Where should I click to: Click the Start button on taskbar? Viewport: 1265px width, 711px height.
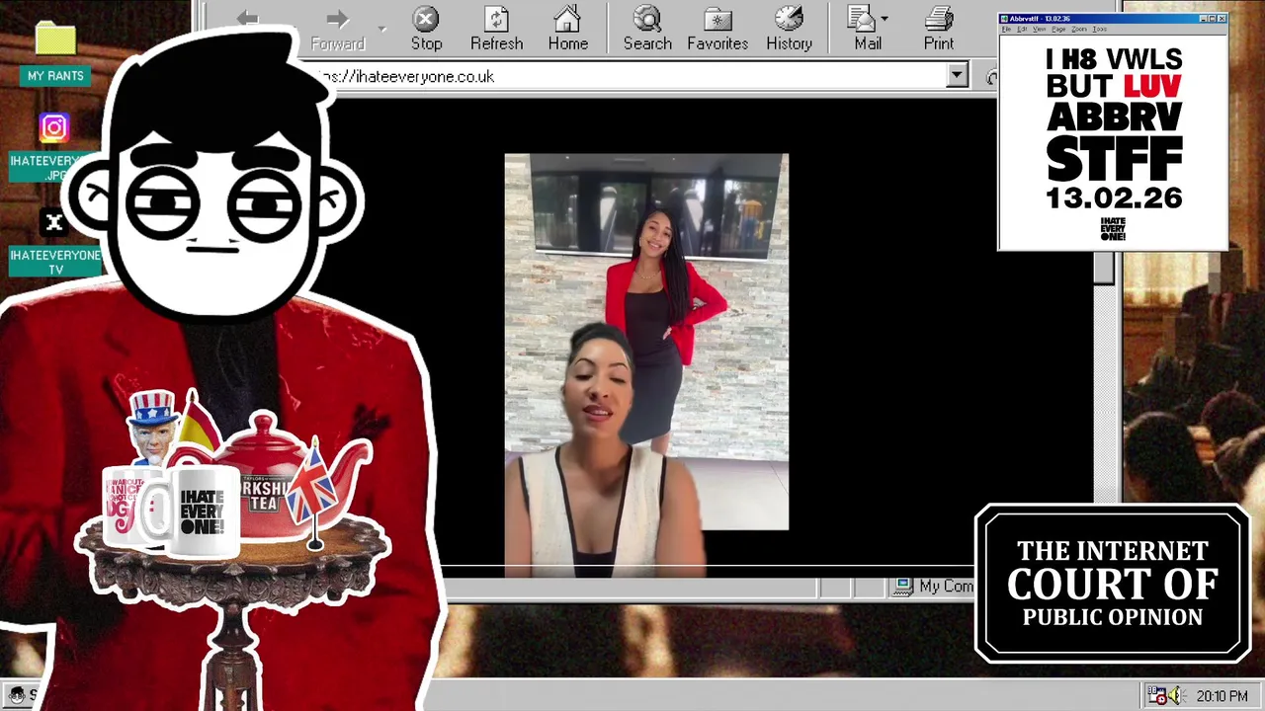[21, 695]
